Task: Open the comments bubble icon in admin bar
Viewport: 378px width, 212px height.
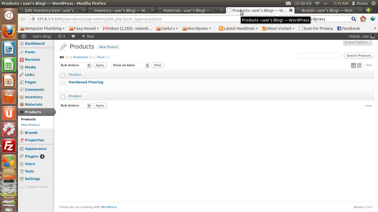Action: click(73, 36)
